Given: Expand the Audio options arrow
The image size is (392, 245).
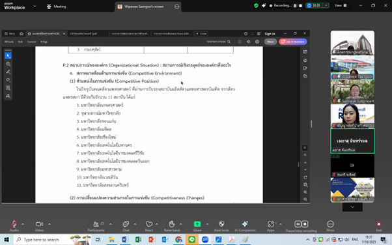Looking at the screenshot, I should coord(23,224).
